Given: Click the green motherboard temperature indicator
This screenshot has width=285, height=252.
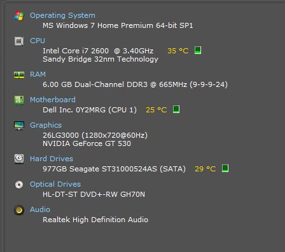Looking at the screenshot, I should point(176,109).
